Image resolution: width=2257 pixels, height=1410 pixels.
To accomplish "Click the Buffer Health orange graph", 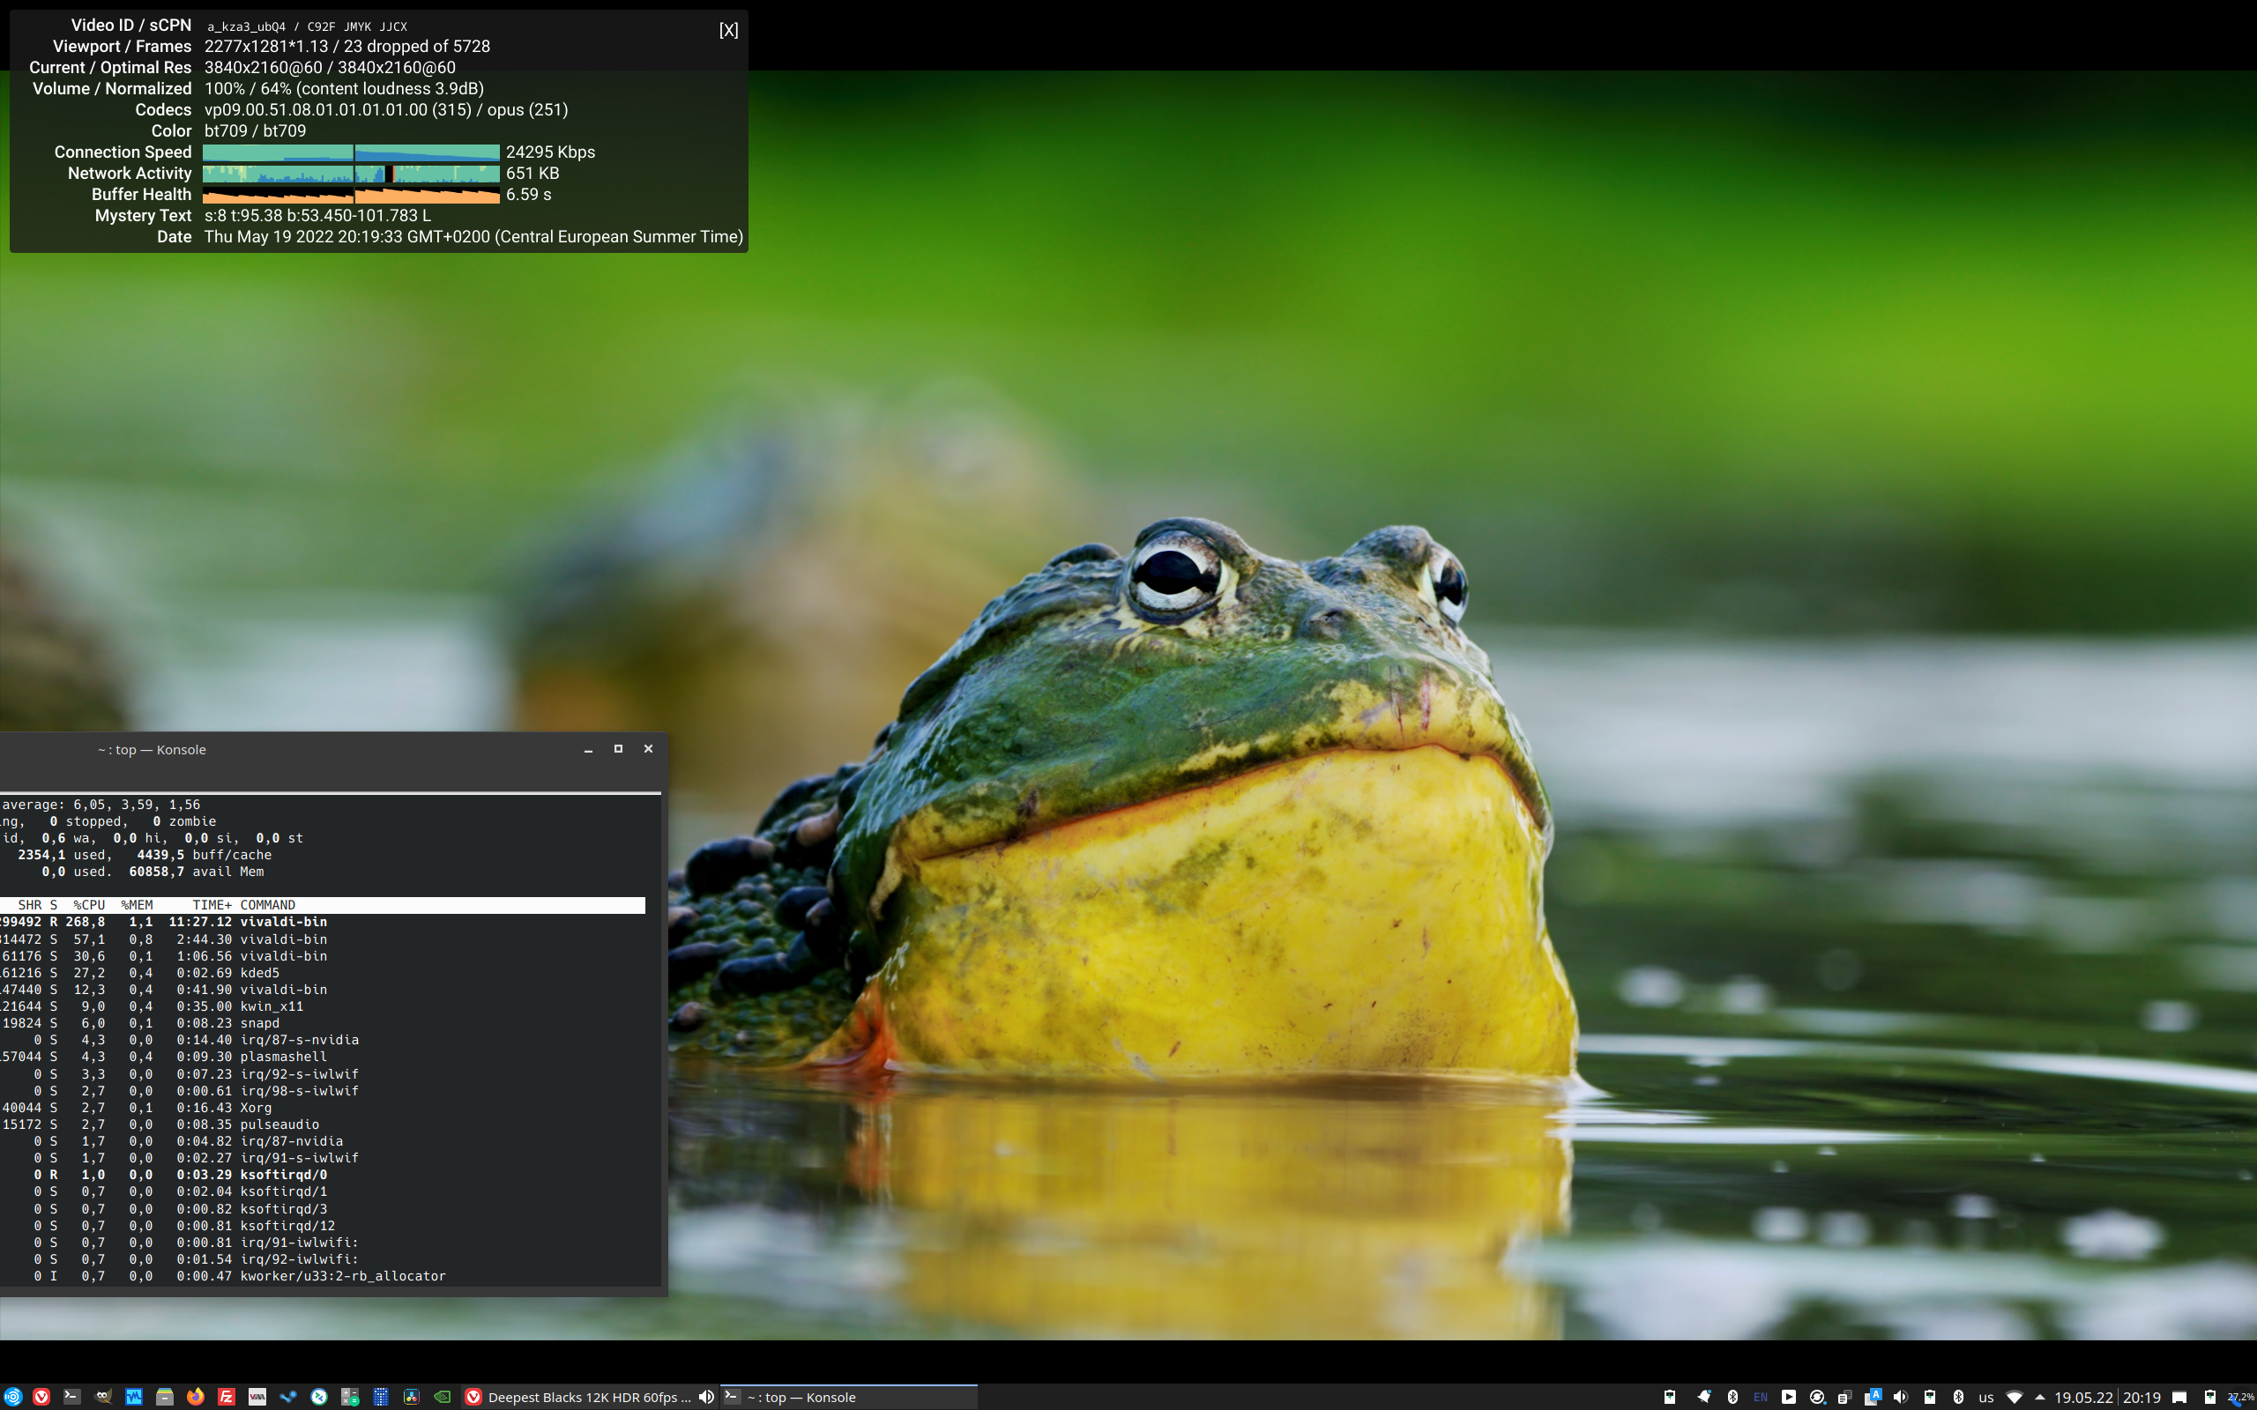I will click(x=351, y=195).
